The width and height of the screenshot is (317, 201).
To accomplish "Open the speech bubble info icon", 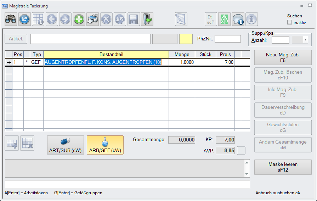I will (x=238, y=19).
